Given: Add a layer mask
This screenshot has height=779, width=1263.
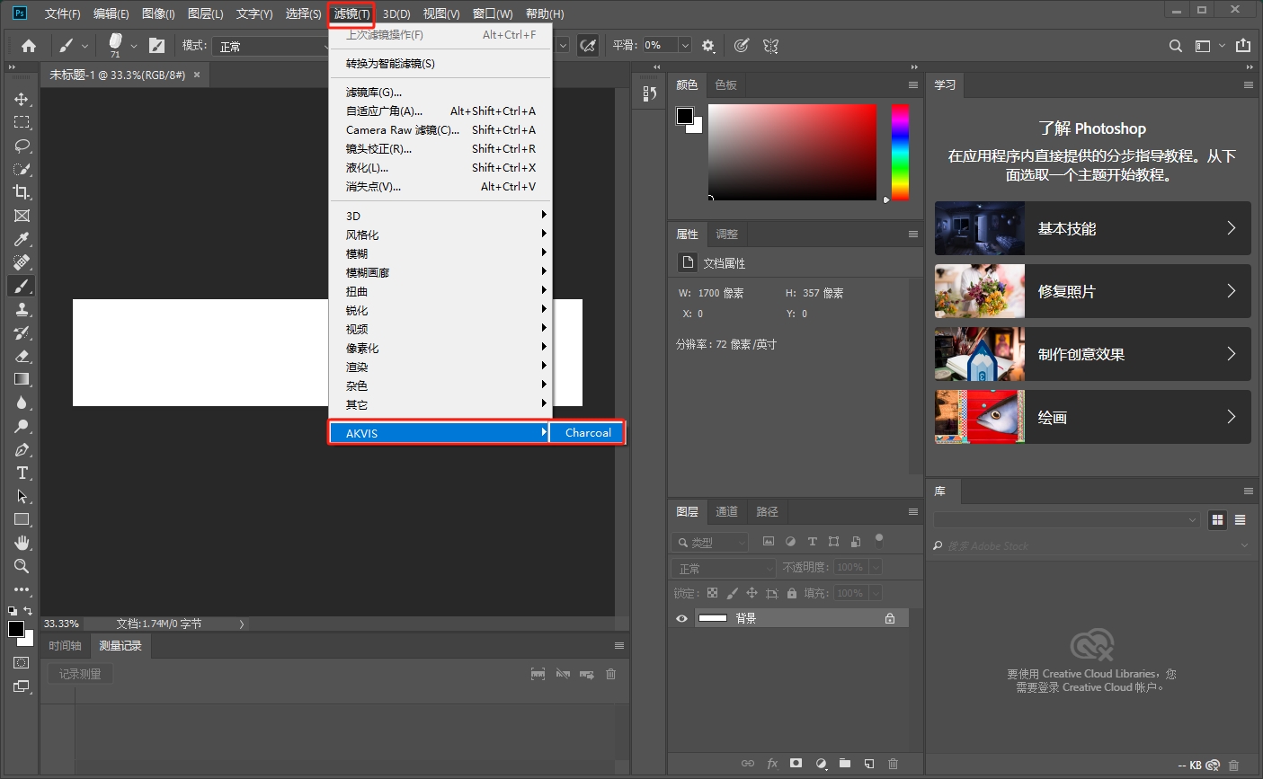Looking at the screenshot, I should pos(796,763).
